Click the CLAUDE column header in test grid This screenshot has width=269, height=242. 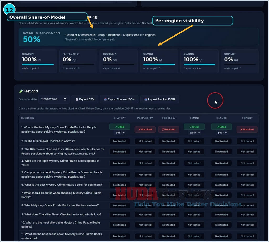[222, 118]
